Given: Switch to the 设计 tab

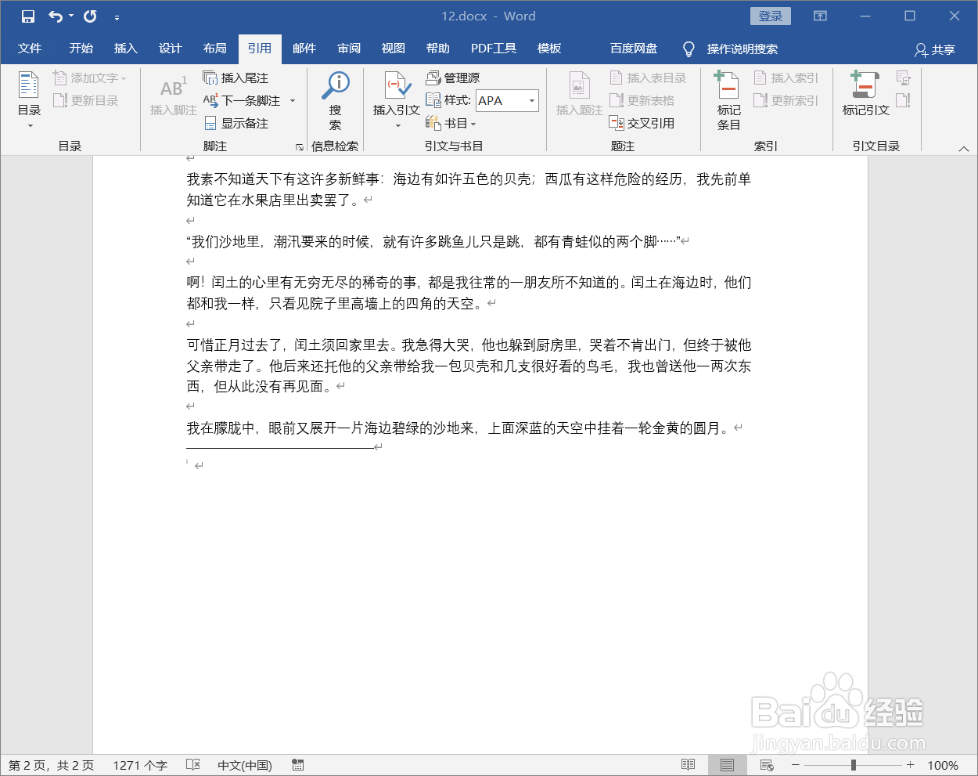Looking at the screenshot, I should coord(171,49).
